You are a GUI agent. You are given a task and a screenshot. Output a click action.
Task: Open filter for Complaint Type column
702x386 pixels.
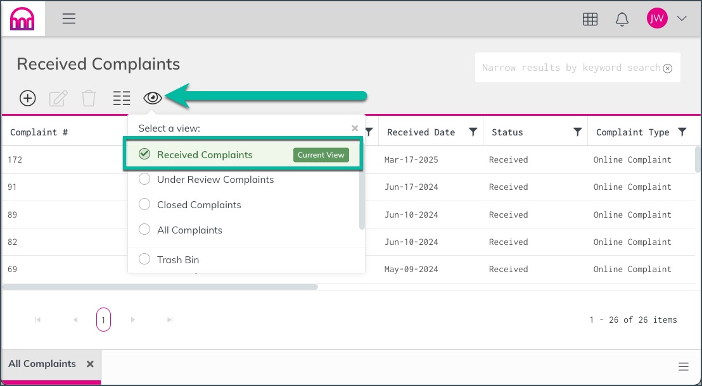pyautogui.click(x=682, y=132)
